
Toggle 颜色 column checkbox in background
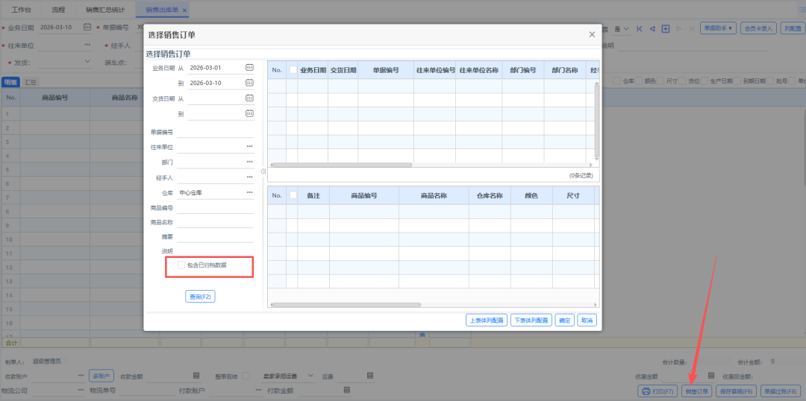tap(639, 80)
